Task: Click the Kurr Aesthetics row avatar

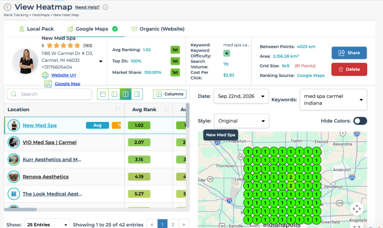Action: (x=14, y=160)
